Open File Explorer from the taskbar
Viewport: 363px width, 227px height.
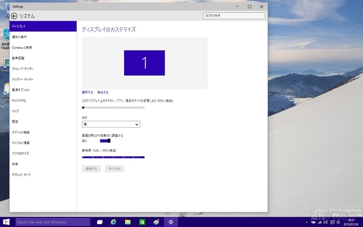[x=128, y=222]
